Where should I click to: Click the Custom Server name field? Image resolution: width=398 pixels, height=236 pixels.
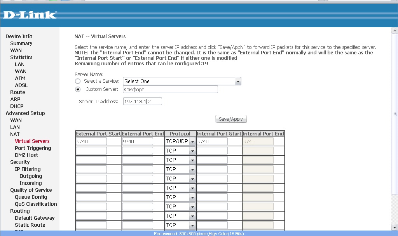pyautogui.click(x=170, y=90)
